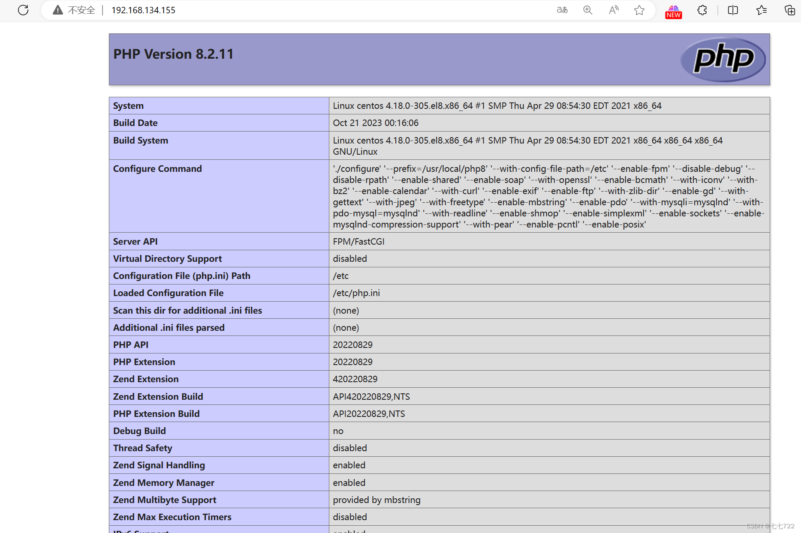
Task: Select the /etc/php.ini loaded config value
Action: click(x=356, y=293)
